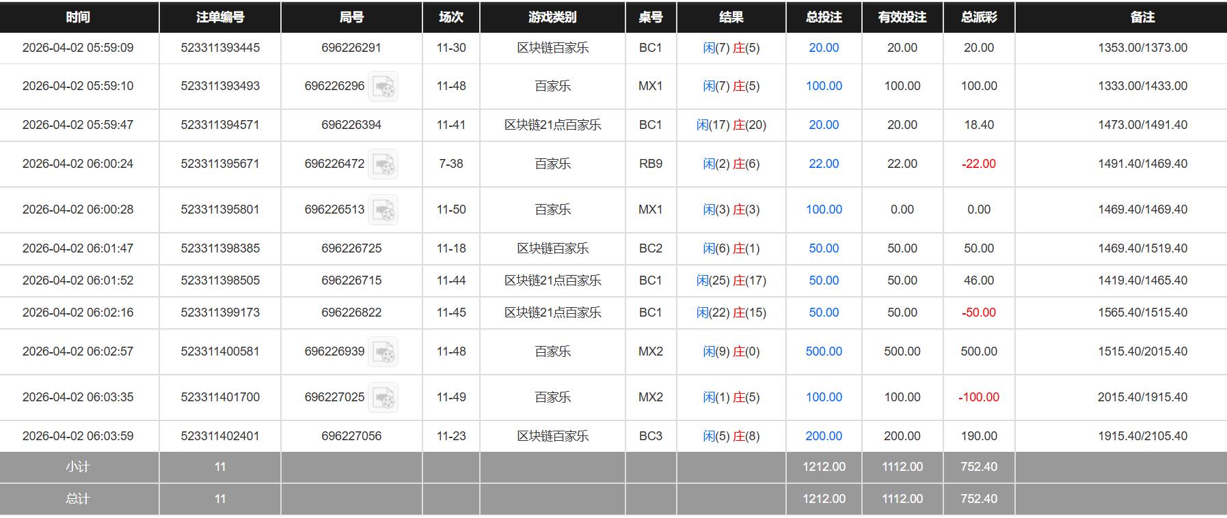Select table number RB9
The height and width of the screenshot is (518, 1227).
(650, 164)
